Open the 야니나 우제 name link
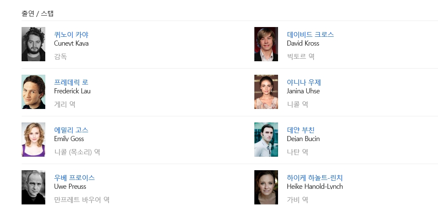The height and width of the screenshot is (223, 438). tap(304, 82)
